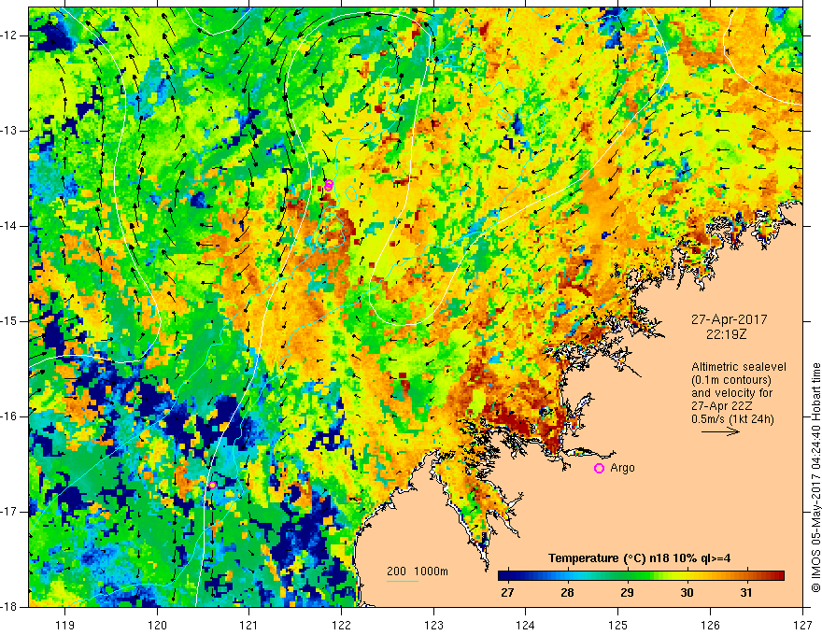Screen dimensions: 822x635
Task: Click the IMOS copyright timestamp text
Action: (x=815, y=477)
